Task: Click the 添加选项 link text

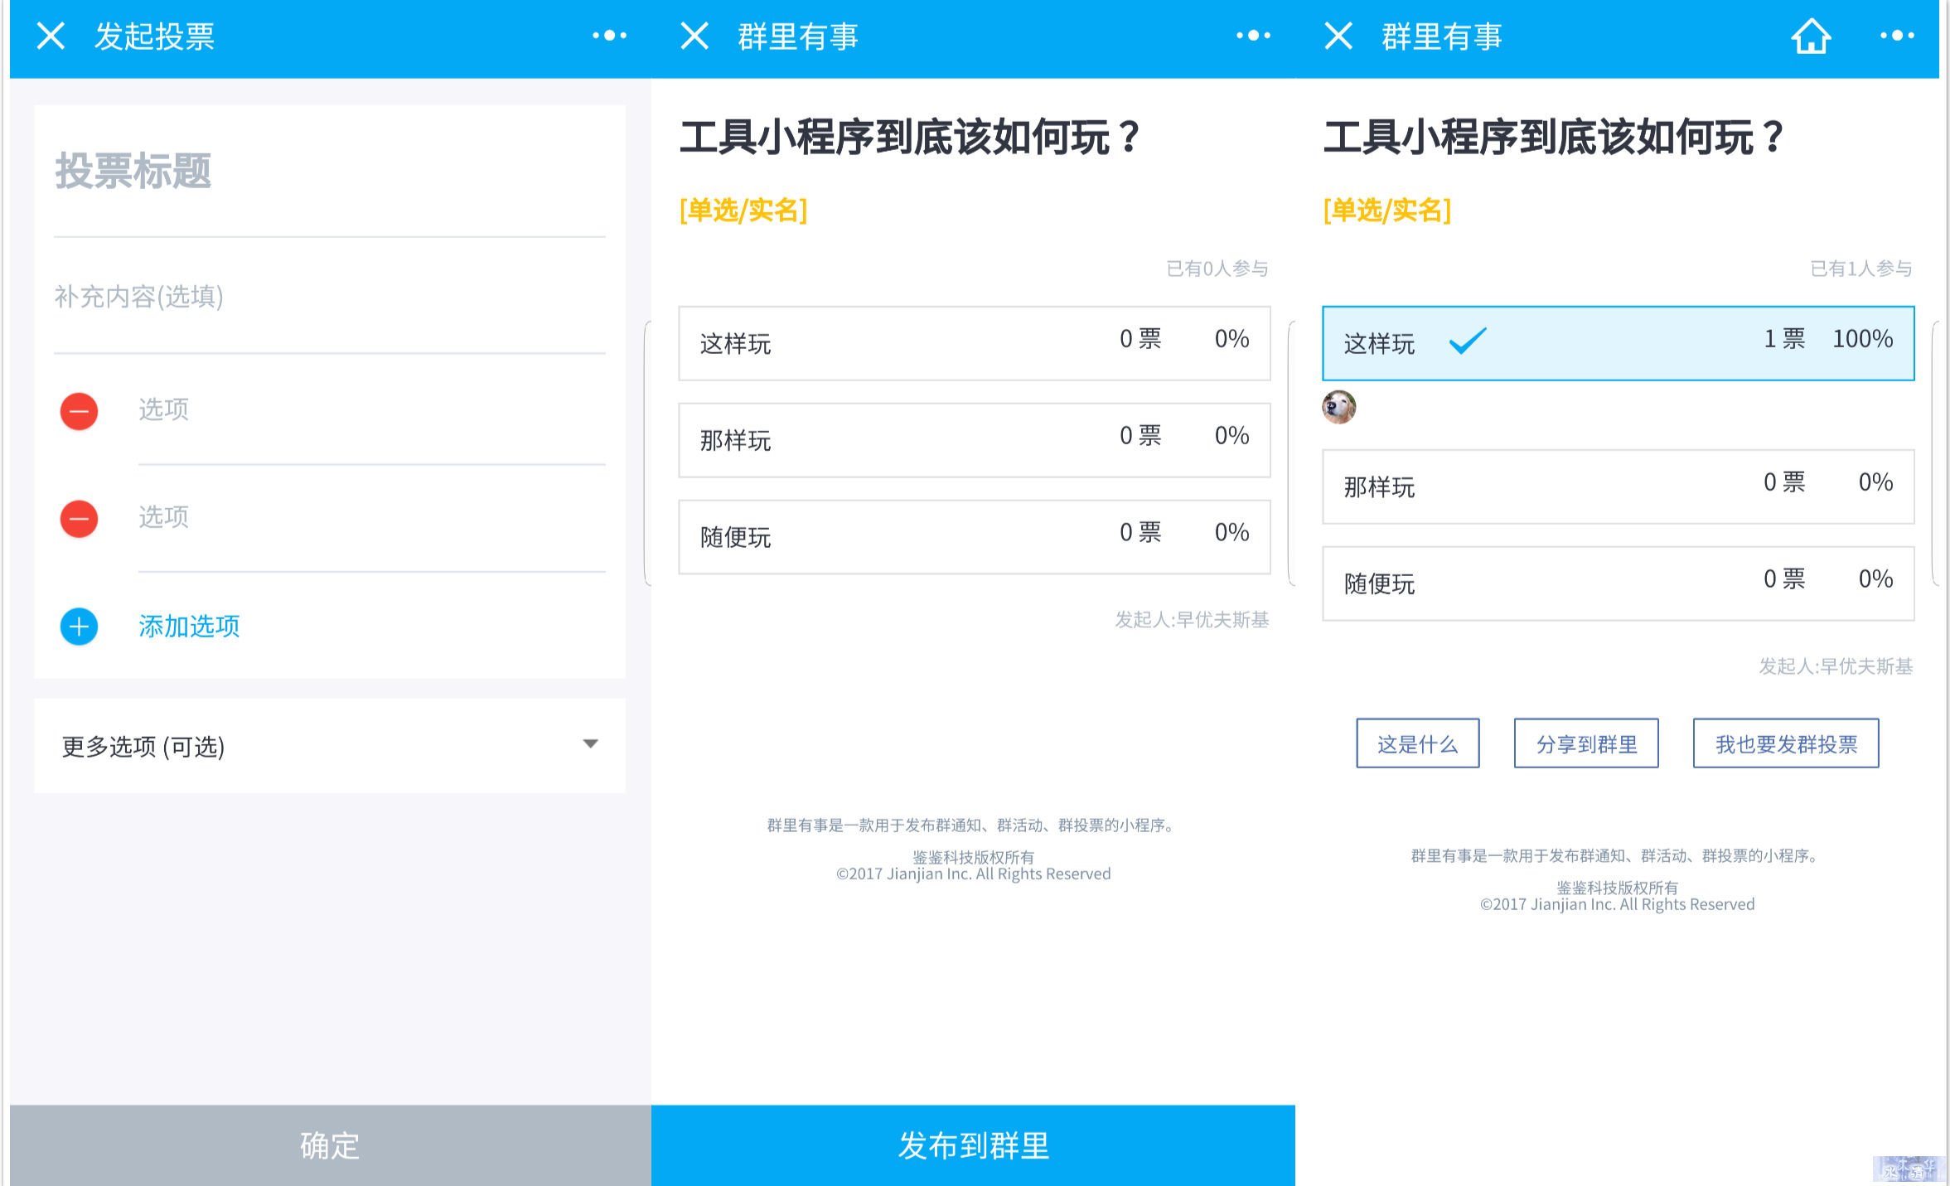Action: point(189,627)
